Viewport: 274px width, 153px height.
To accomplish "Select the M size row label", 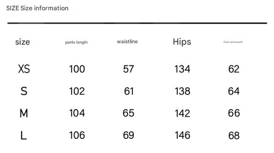I will [x=24, y=113].
